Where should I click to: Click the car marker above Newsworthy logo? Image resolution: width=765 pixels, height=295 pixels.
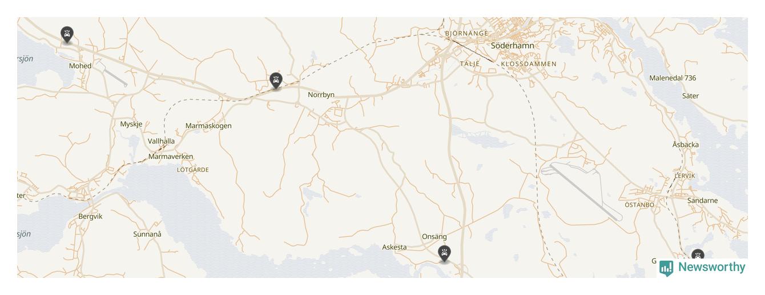[698, 255]
